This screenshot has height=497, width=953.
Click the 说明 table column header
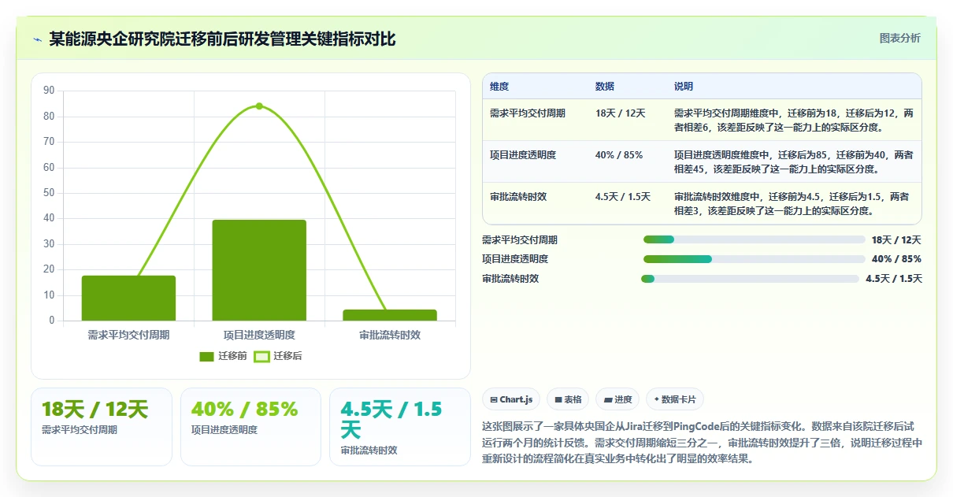pos(684,87)
